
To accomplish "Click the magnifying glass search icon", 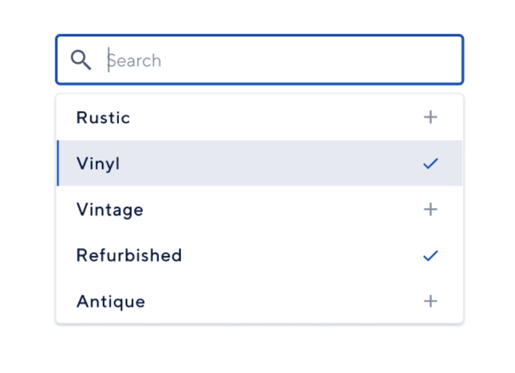I will click(x=81, y=60).
